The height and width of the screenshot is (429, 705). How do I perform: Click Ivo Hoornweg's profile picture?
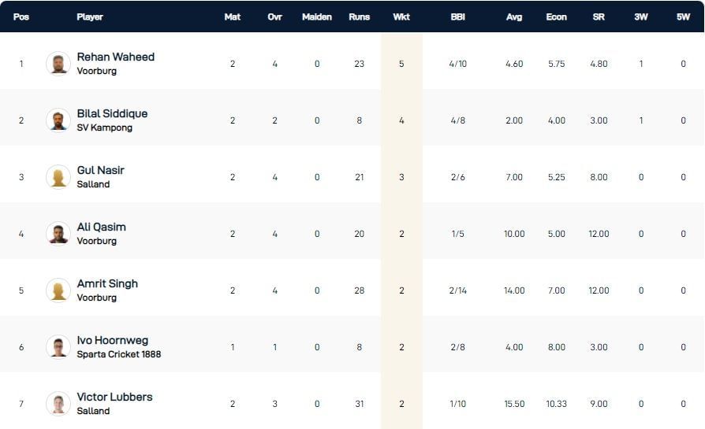pyautogui.click(x=58, y=347)
